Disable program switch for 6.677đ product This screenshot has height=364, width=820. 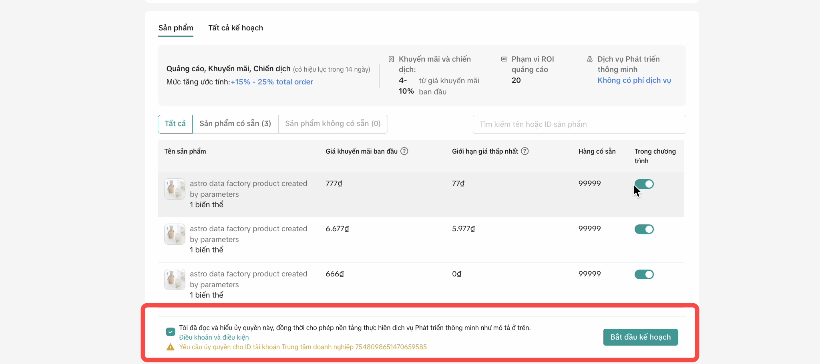pos(644,229)
